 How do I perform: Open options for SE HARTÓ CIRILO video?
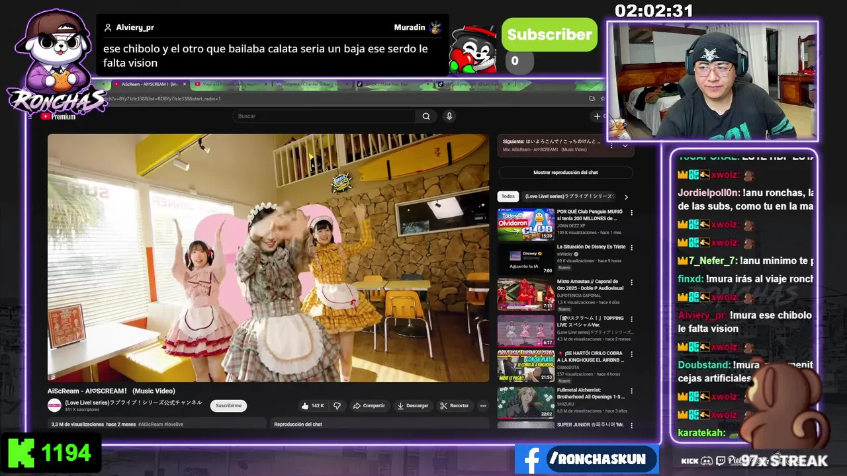tap(631, 354)
